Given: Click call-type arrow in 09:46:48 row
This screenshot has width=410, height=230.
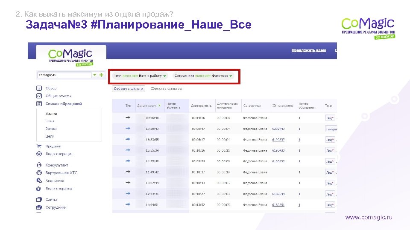Looking at the screenshot, I should 128,118.
